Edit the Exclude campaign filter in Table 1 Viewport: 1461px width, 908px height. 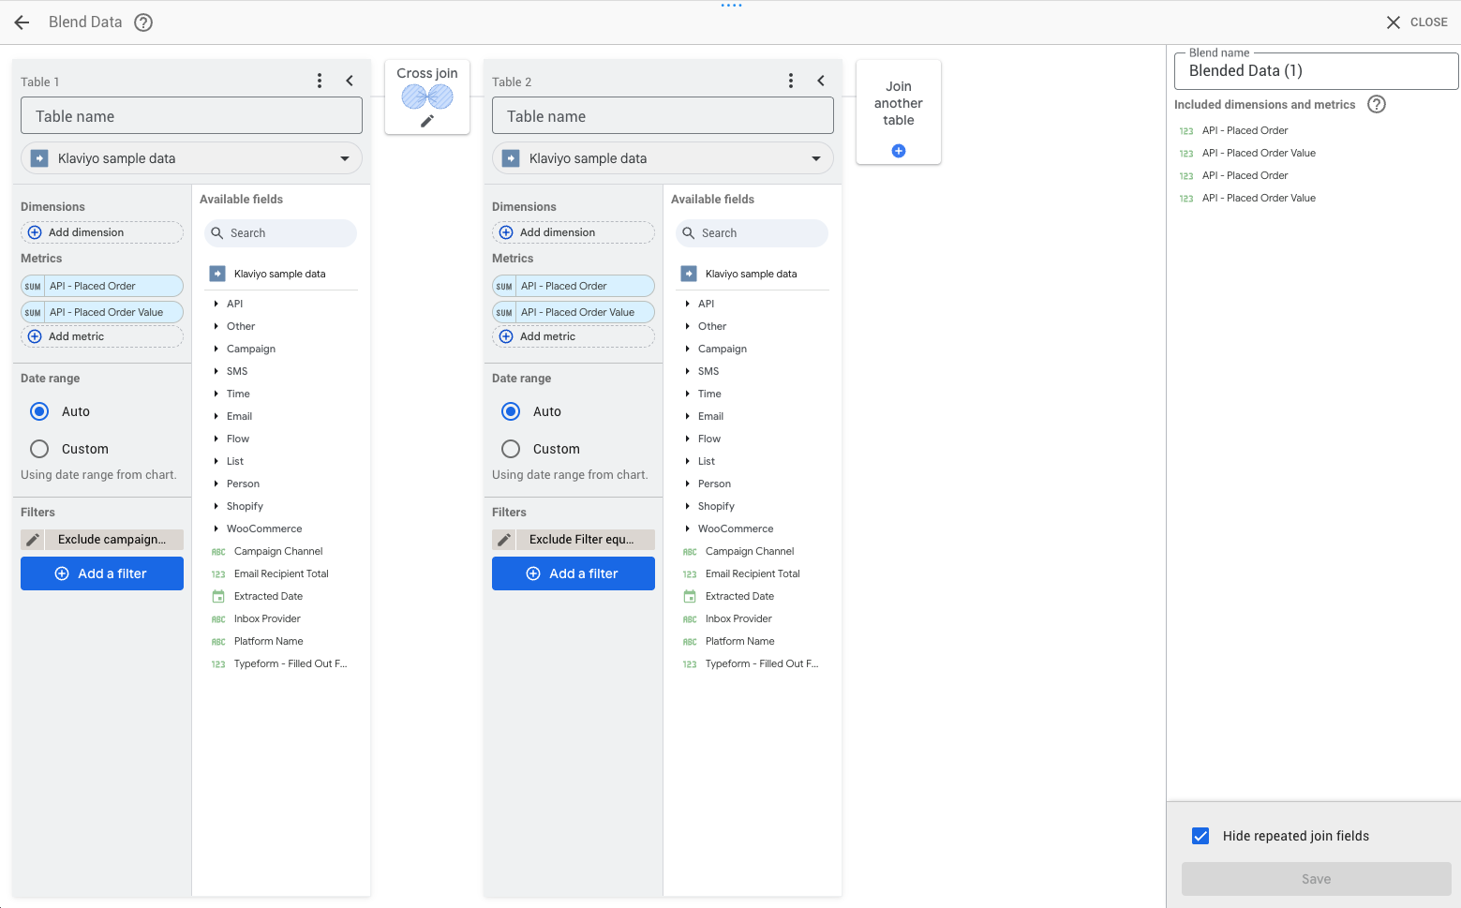(33, 540)
